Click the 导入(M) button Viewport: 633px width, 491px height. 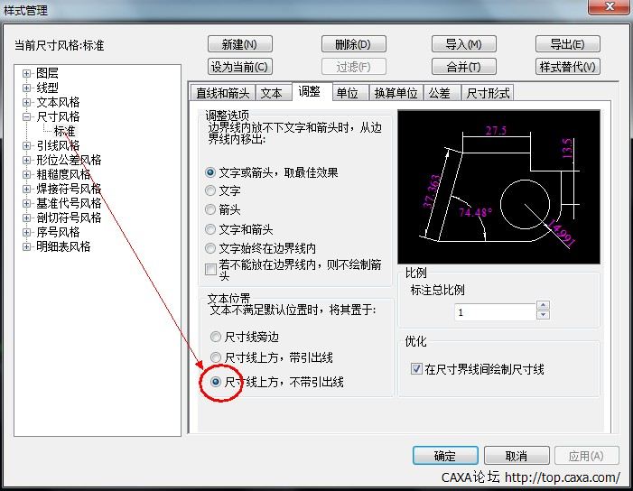point(463,44)
